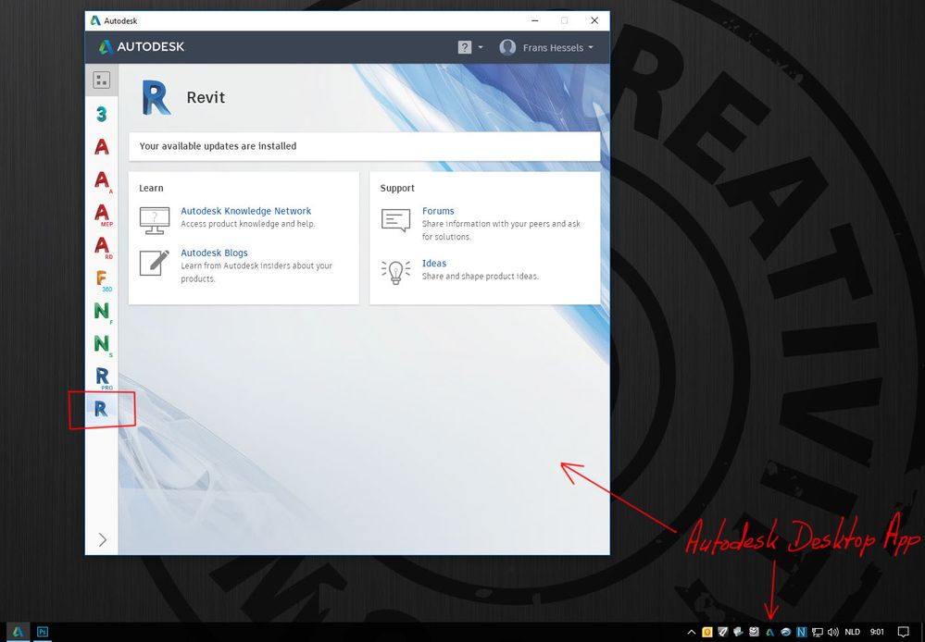Select the ReCap Pro product icon
925x642 pixels.
(x=103, y=377)
